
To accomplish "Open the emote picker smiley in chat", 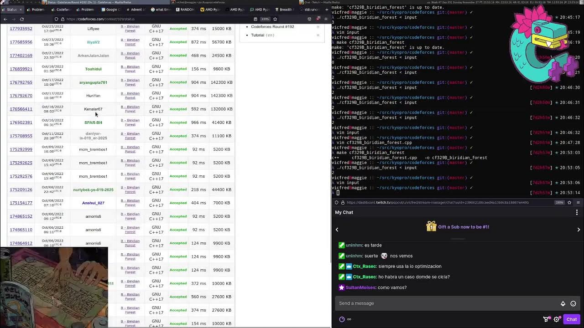I will pos(574,304).
